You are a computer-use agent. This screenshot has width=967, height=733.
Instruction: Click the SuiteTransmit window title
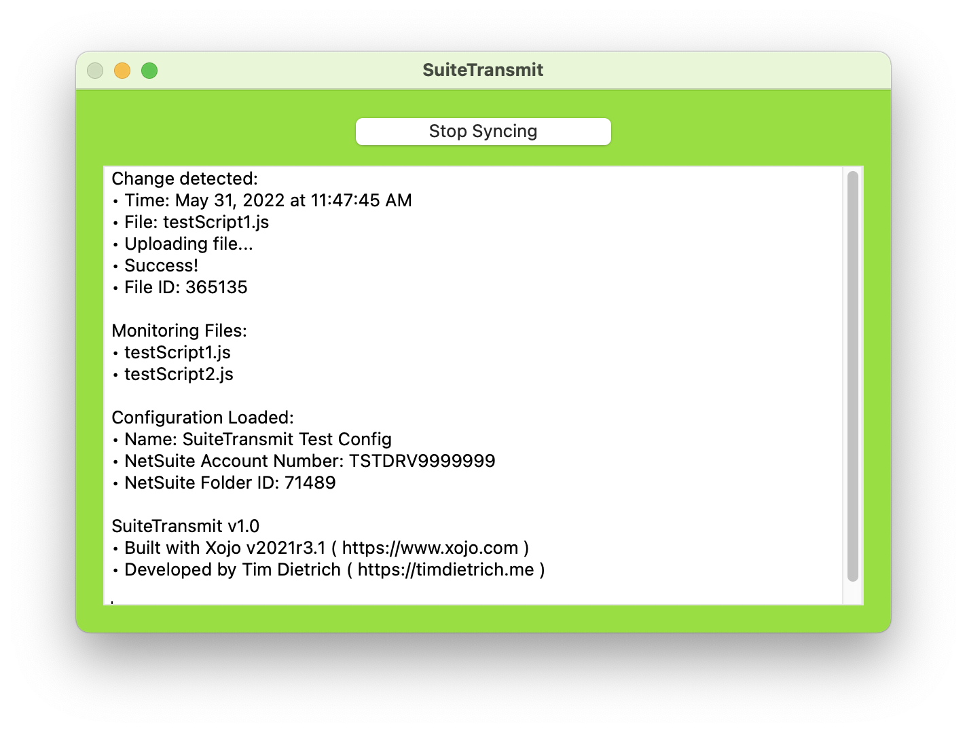[483, 70]
